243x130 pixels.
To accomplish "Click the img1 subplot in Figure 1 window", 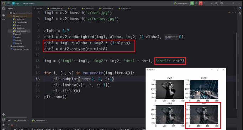I will 170,89.
